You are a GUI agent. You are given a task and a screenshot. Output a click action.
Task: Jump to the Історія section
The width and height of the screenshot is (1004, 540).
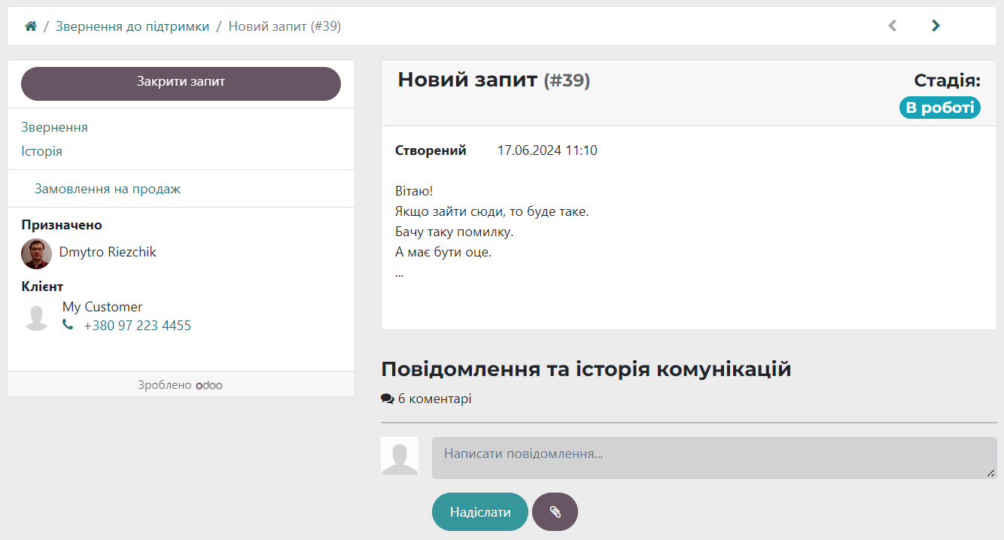pos(41,151)
